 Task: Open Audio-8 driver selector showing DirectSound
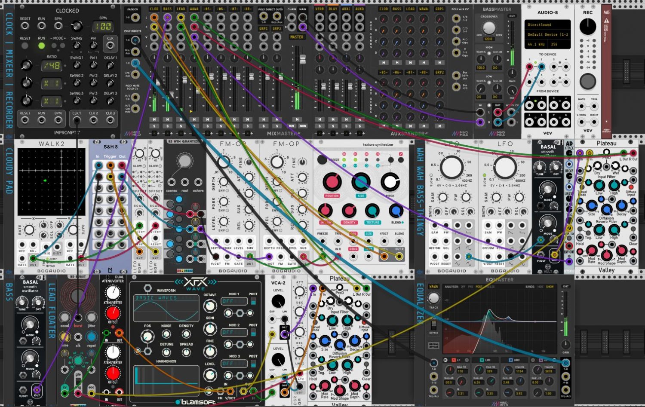(x=547, y=25)
